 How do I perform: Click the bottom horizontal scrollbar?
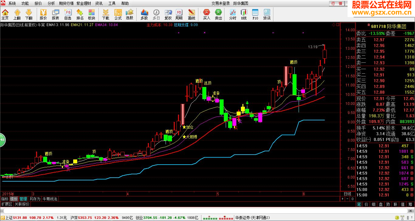205,211
